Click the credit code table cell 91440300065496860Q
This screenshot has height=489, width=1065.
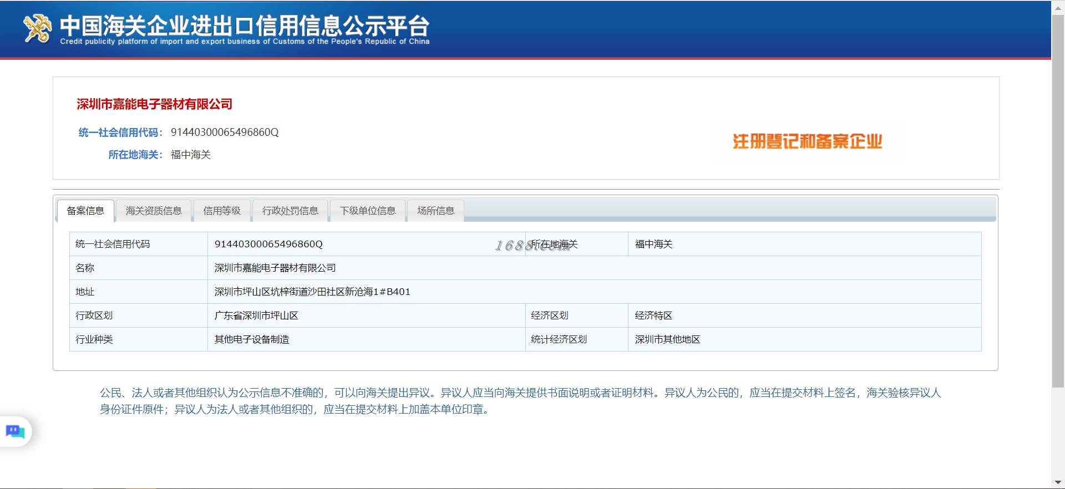[367, 244]
